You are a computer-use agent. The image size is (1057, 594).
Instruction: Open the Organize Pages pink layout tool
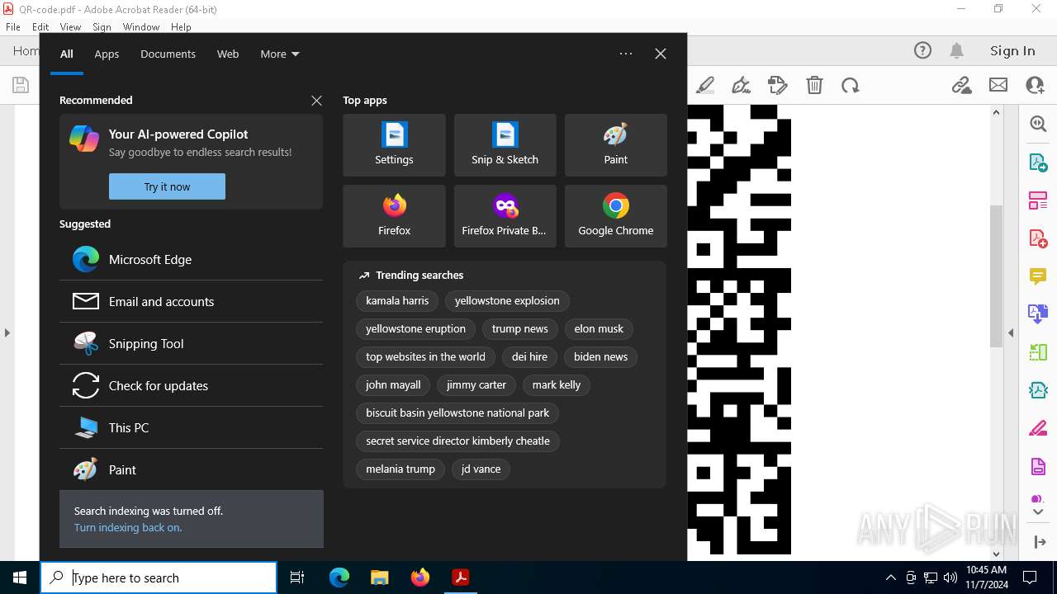pos(1038,200)
